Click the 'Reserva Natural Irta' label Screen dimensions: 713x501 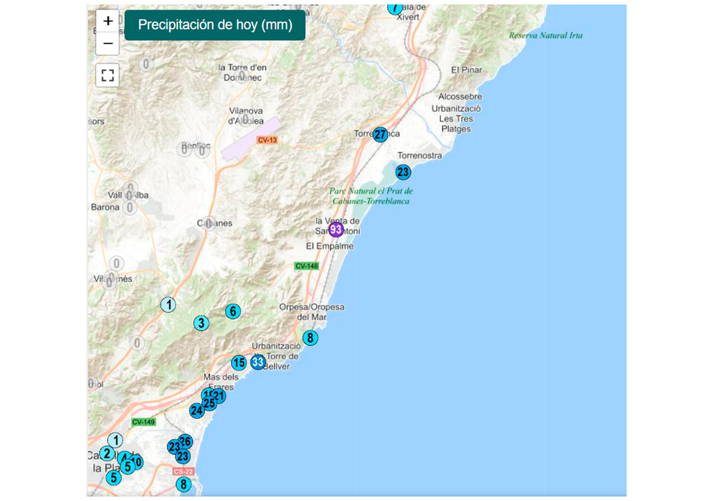pos(545,35)
